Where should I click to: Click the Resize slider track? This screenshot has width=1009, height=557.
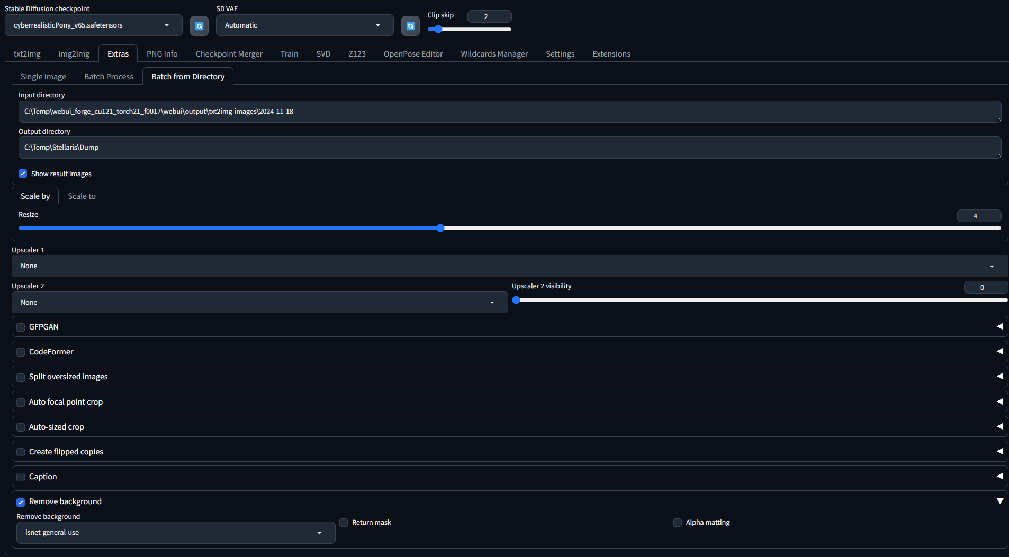510,228
